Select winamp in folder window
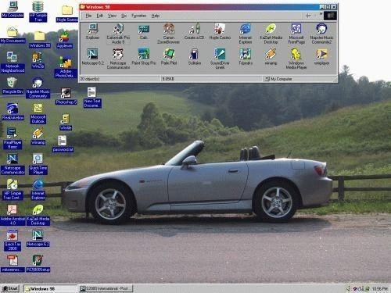Screen dimensions: 391x293 click(271, 57)
